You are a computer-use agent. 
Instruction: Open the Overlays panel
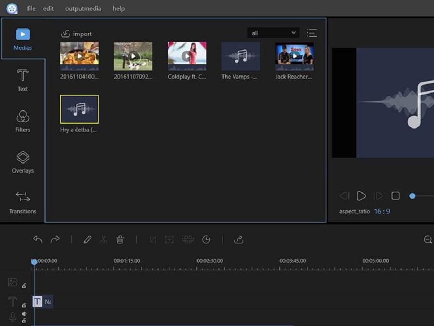[22, 162]
